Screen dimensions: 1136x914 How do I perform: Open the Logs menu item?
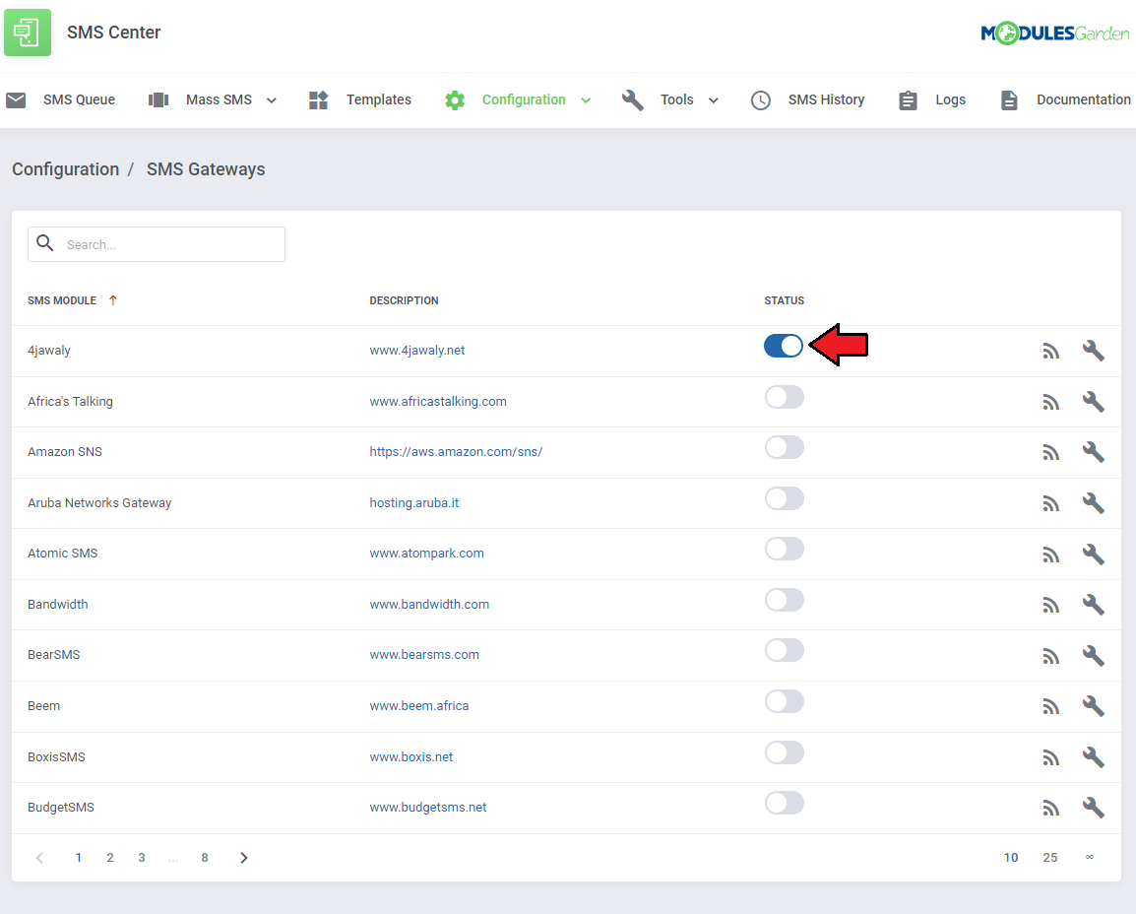[951, 100]
